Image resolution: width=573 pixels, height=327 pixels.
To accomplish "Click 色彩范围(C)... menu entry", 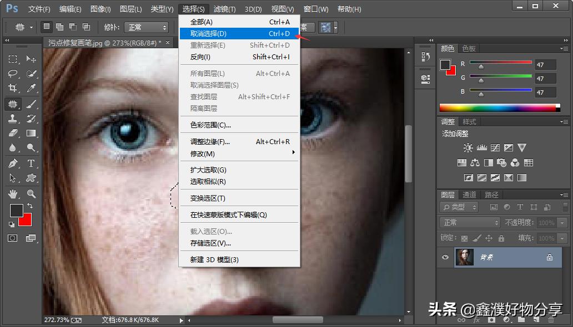I will pos(210,125).
